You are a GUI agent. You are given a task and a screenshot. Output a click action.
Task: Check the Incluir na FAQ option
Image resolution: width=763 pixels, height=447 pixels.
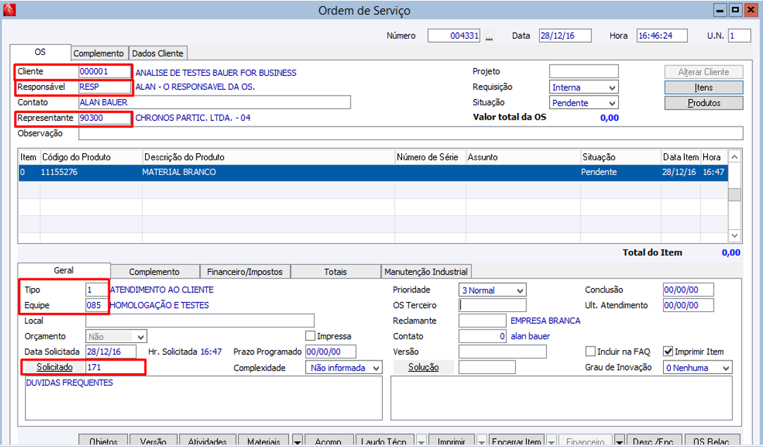pos(591,351)
